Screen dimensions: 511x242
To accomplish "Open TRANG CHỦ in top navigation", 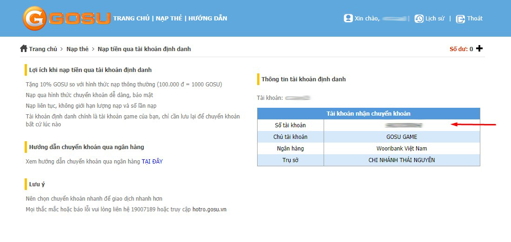I will tap(131, 18).
